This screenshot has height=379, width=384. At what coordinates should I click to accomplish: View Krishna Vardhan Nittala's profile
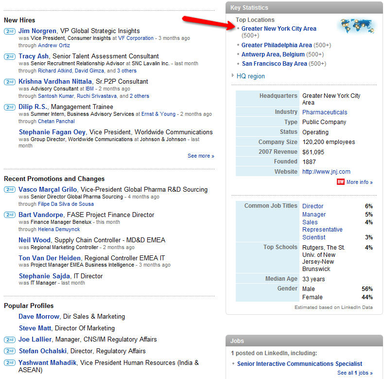pos(55,81)
